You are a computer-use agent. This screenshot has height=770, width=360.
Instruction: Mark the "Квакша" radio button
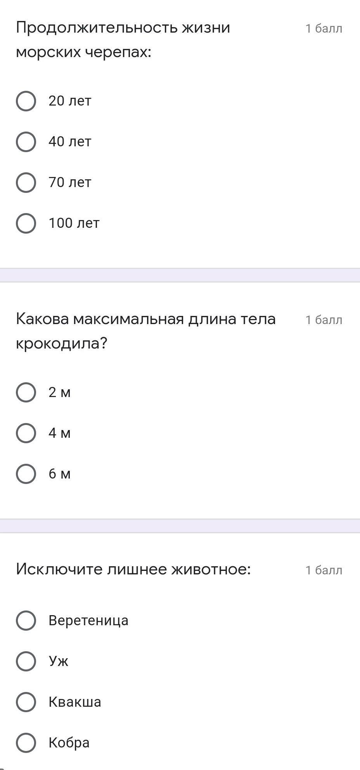[x=26, y=702]
